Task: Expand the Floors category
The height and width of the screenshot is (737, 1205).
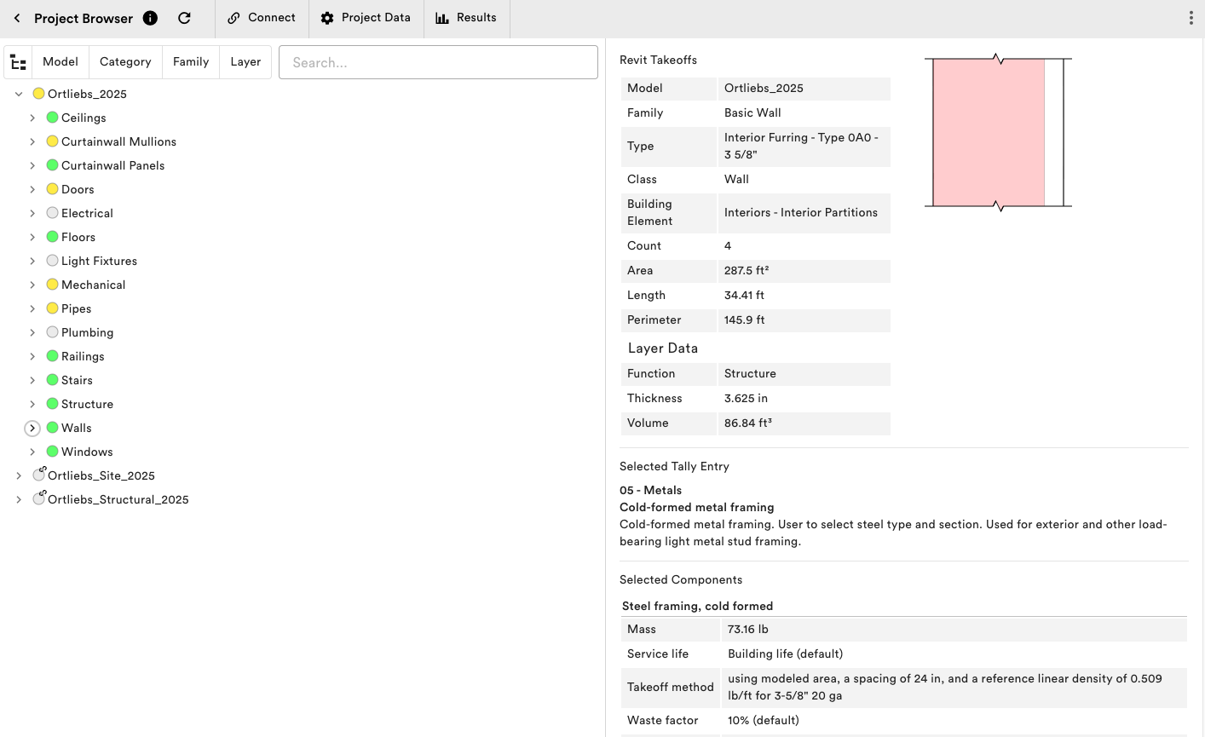Action: pyautogui.click(x=32, y=237)
